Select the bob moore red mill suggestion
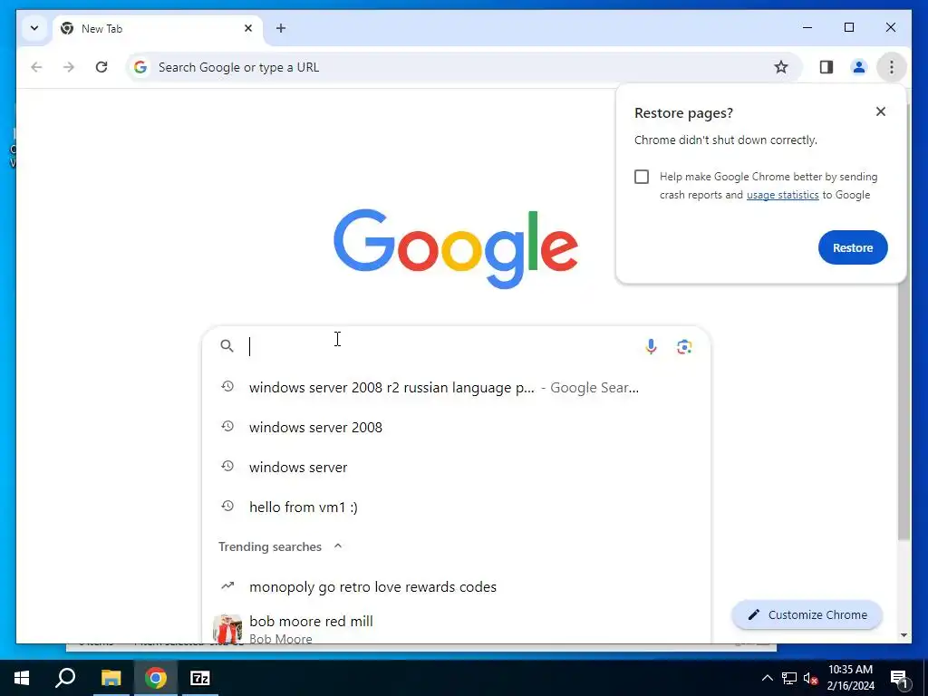This screenshot has height=696, width=928. click(x=457, y=627)
